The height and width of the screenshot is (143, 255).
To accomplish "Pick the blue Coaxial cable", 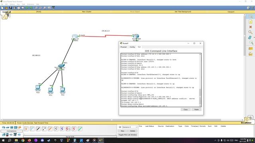I will (x=62, y=129).
